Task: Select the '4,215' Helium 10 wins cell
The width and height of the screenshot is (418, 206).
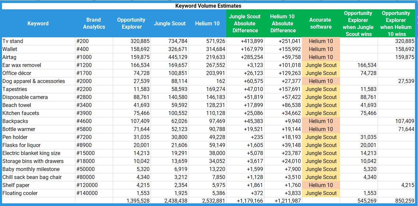Action: pyautogui.click(x=396, y=185)
